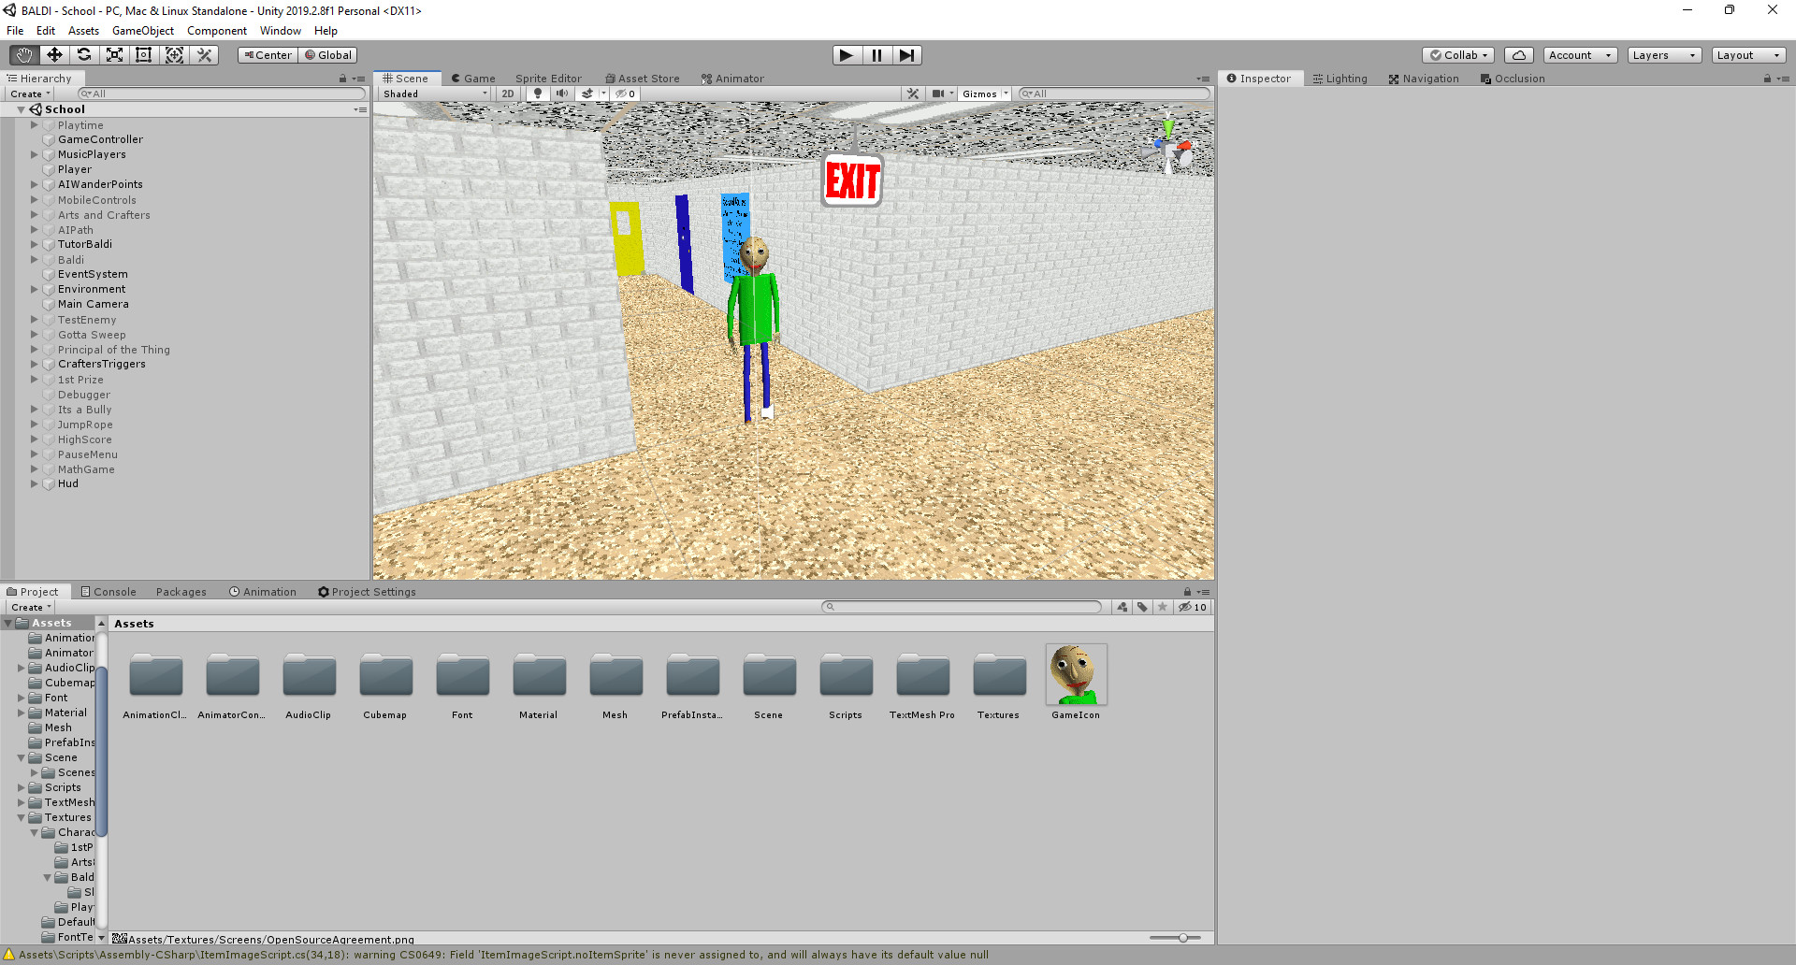This screenshot has height=965, width=1796.
Task: Open the scene camera settings icon
Action: pos(938,94)
